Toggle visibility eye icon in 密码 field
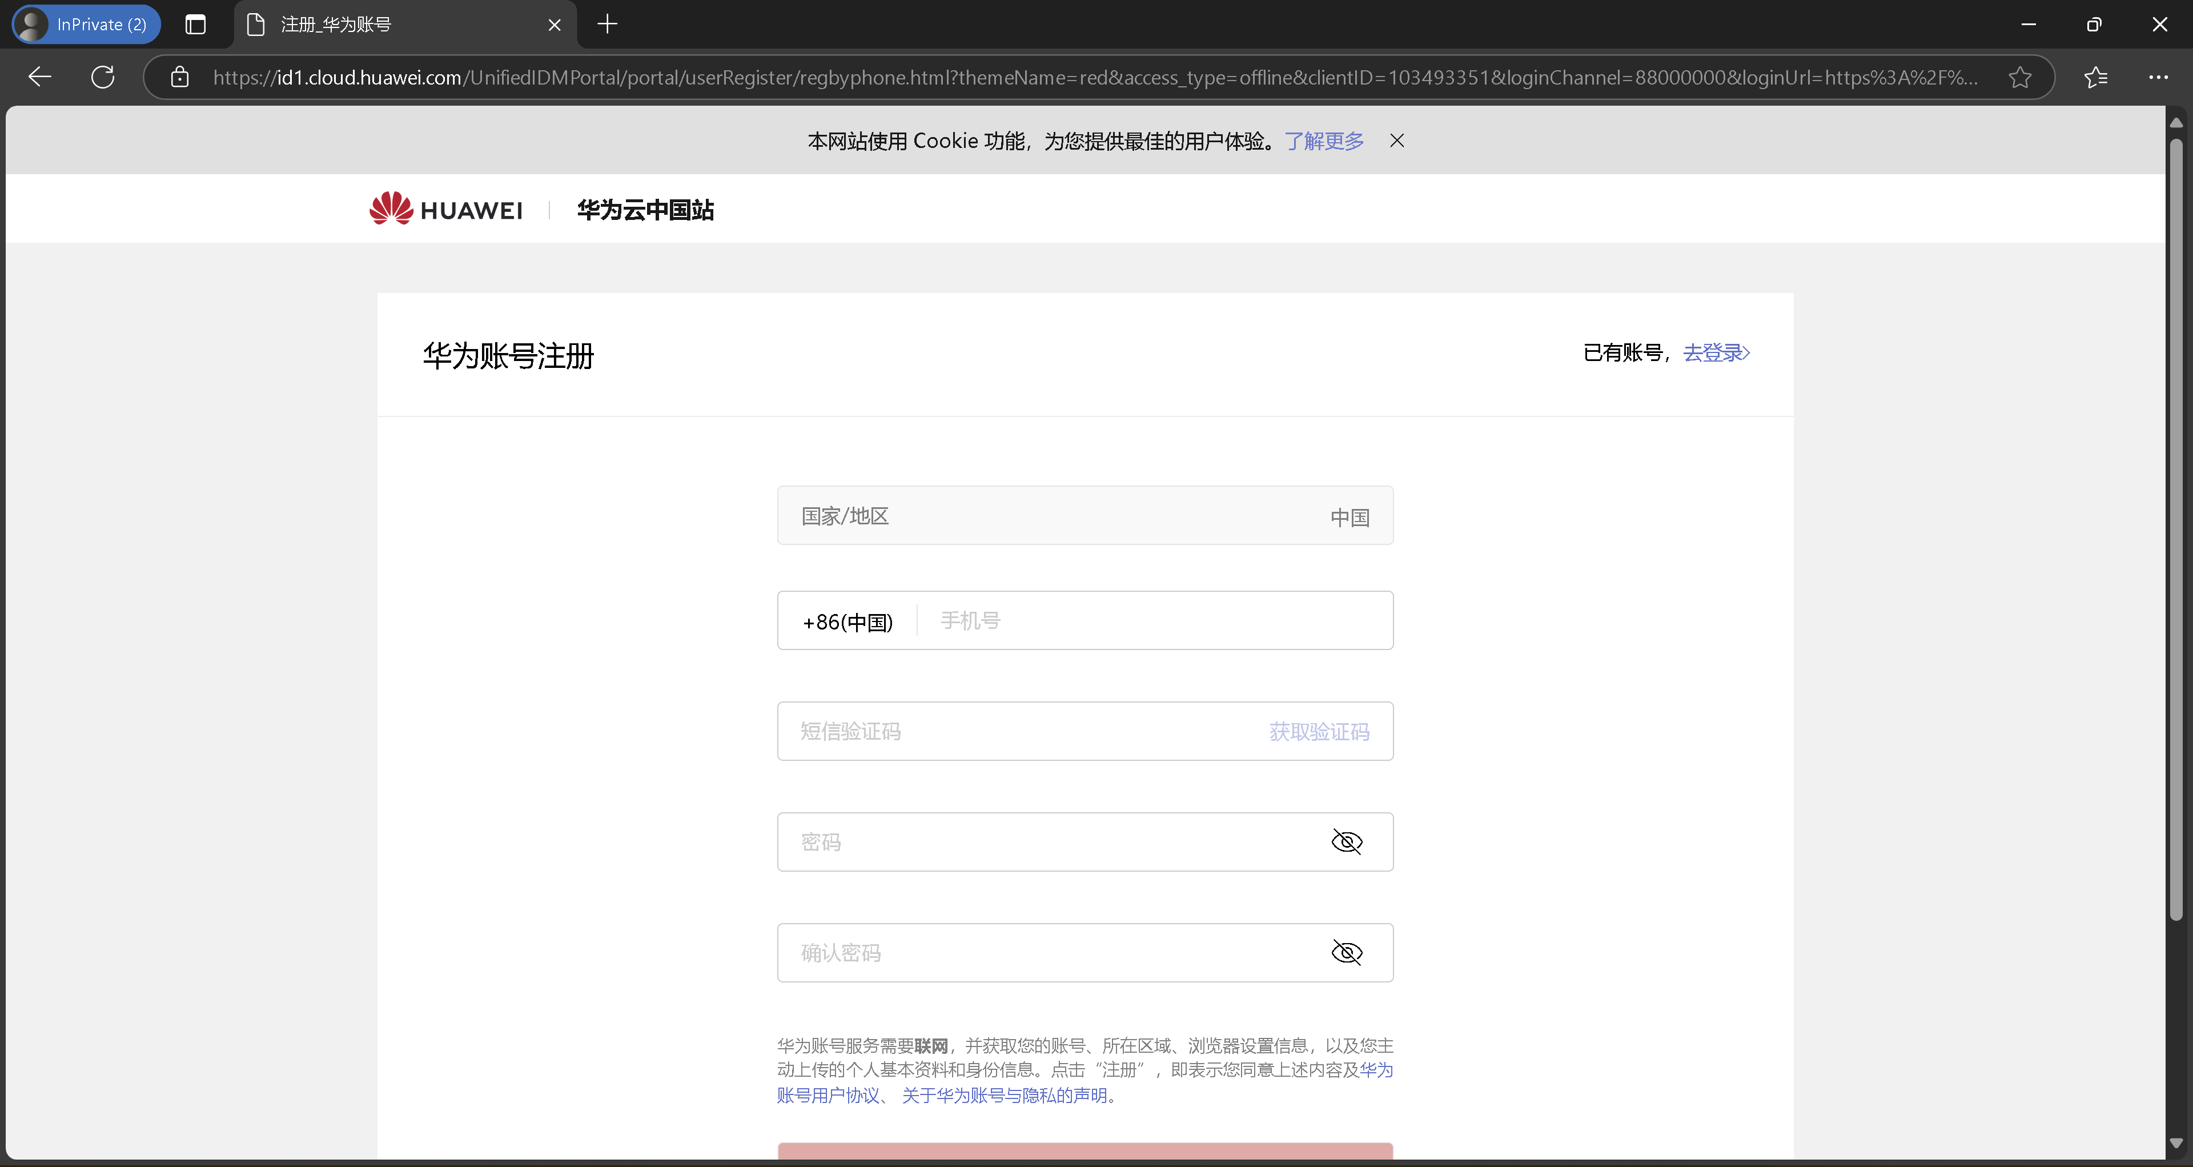Viewport: 2193px width, 1167px height. (x=1347, y=842)
